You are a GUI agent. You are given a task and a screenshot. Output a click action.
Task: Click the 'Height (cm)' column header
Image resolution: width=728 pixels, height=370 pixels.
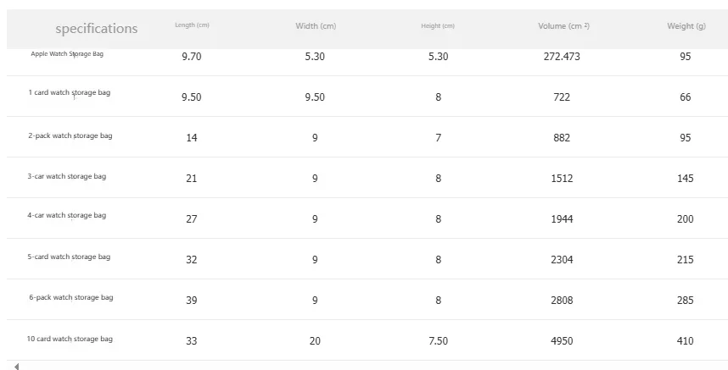[x=438, y=26]
